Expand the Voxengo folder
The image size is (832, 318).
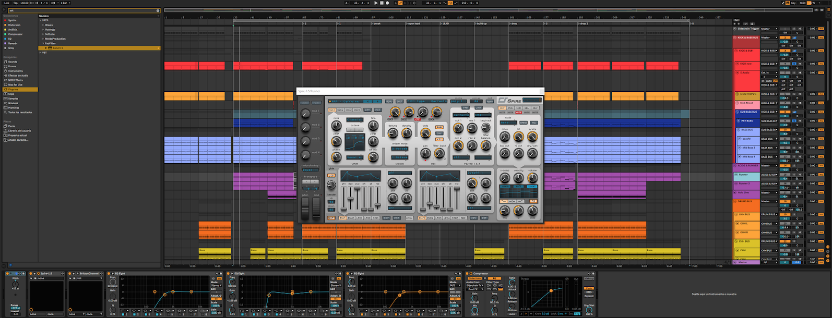pyautogui.click(x=43, y=30)
